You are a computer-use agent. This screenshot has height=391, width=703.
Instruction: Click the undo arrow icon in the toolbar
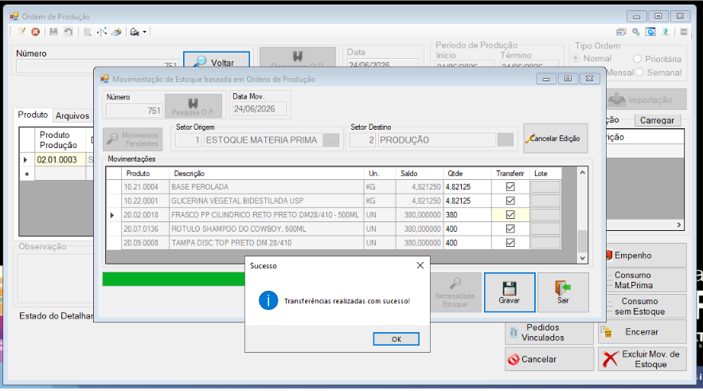point(68,32)
